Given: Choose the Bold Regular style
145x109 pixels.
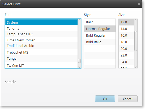Looking at the screenshot, I should [x=100, y=36].
